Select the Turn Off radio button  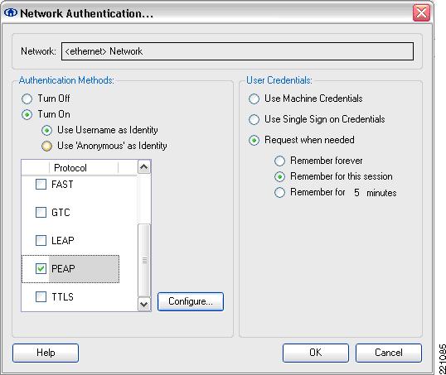(27, 99)
